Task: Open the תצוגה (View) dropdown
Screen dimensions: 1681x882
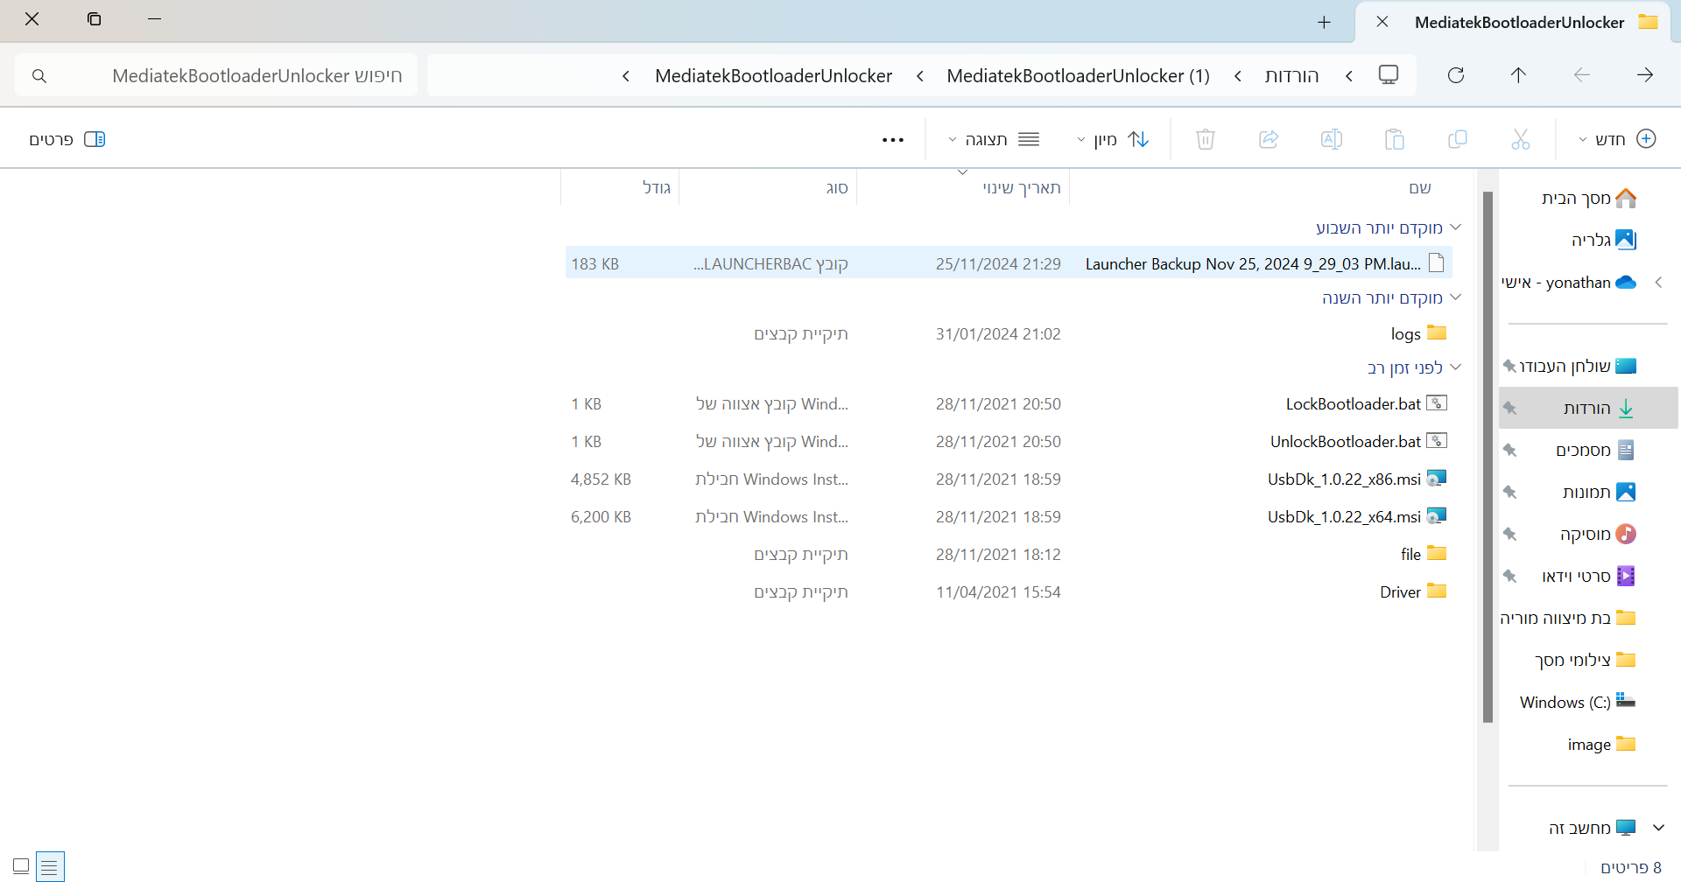Action: tap(994, 139)
